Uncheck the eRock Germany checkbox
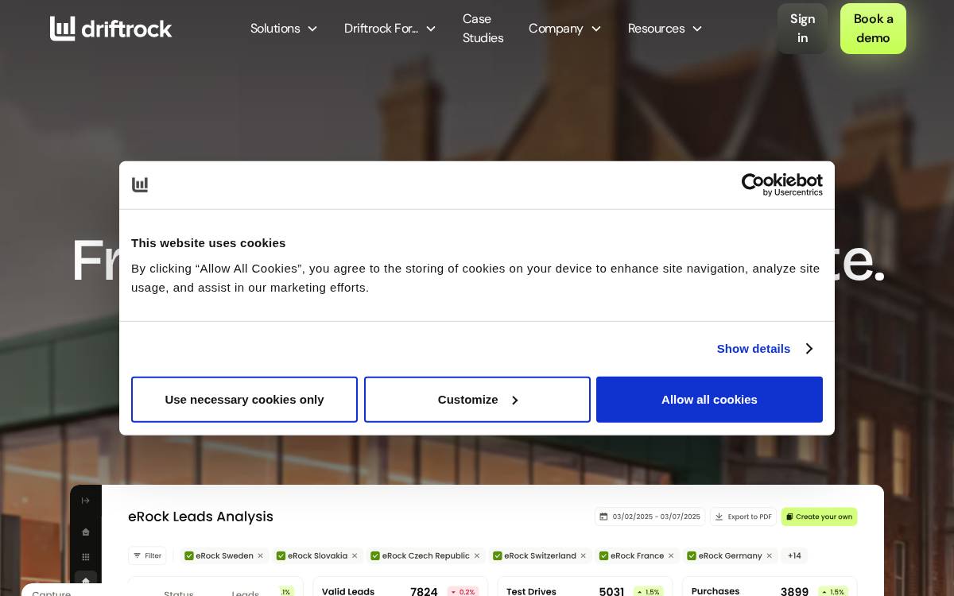 [692, 555]
